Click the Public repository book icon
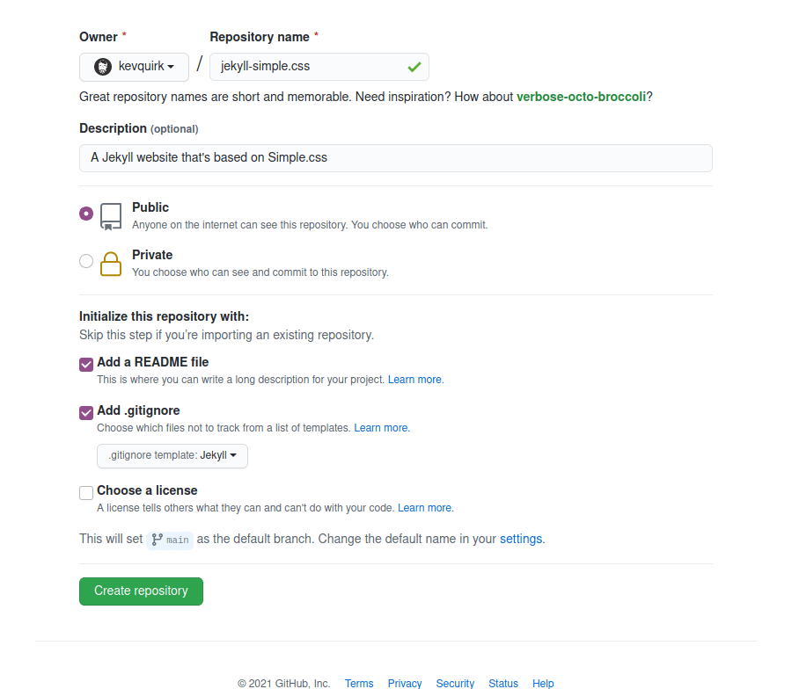 tap(110, 214)
